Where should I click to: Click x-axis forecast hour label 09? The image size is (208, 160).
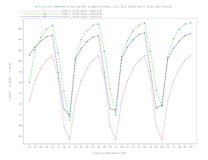pos(46,147)
